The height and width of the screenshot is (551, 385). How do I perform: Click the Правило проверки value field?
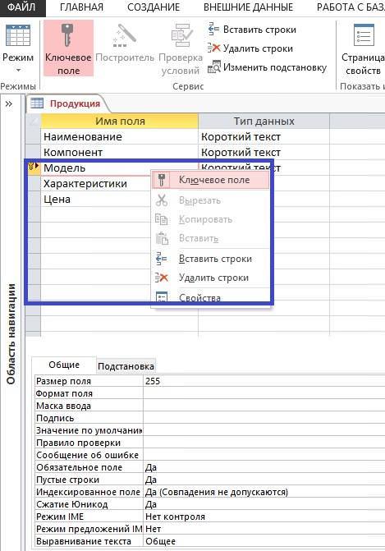tap(264, 443)
